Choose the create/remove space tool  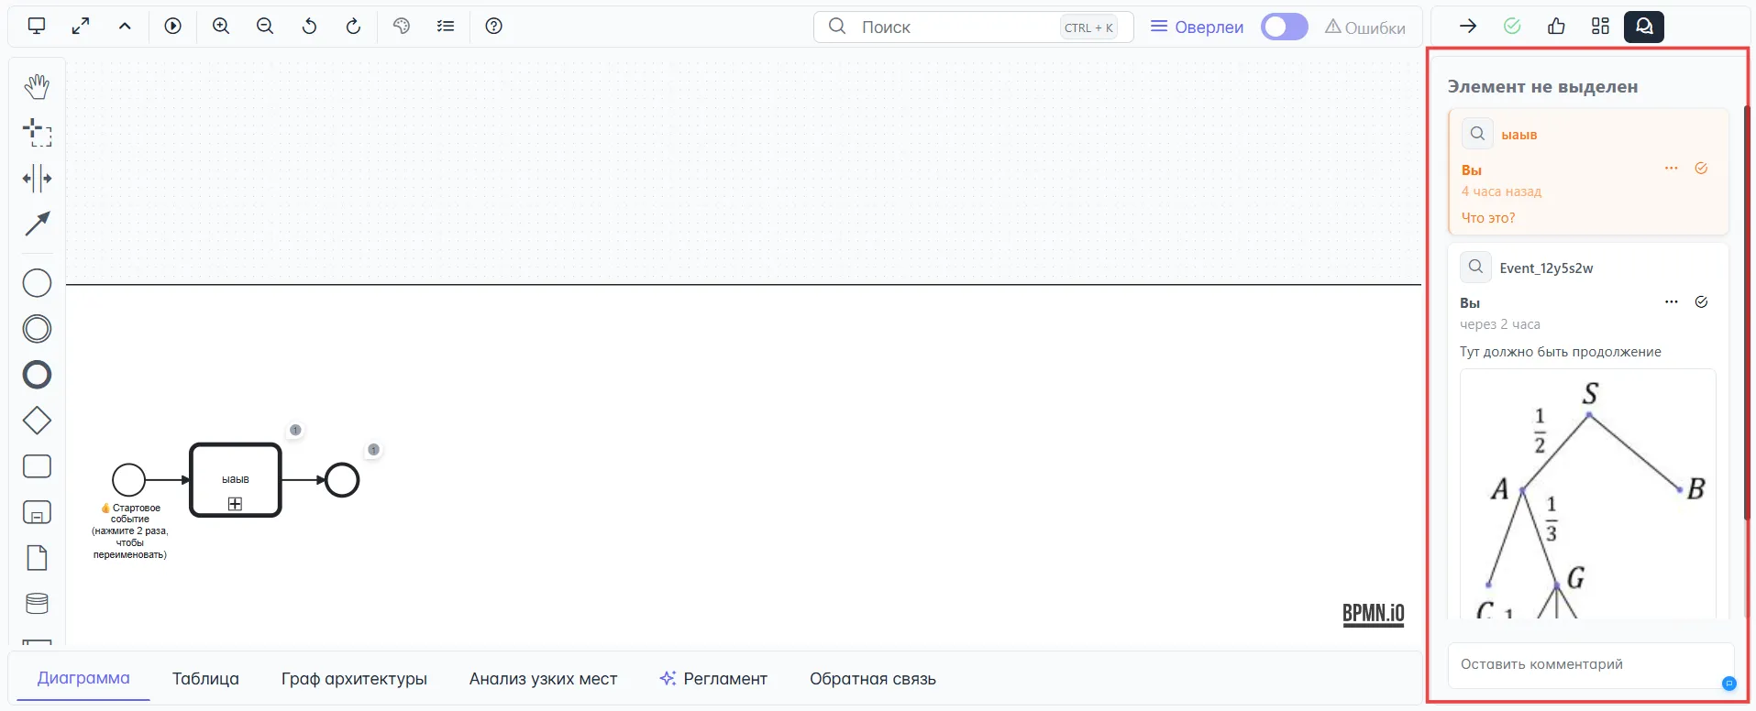coord(37,179)
